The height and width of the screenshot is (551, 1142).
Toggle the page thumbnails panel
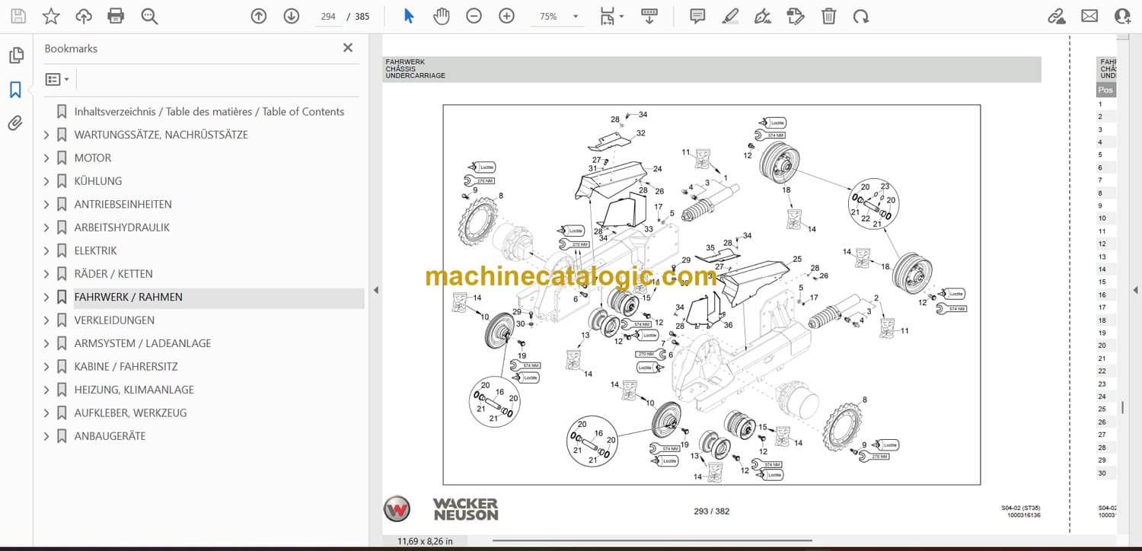(x=15, y=56)
